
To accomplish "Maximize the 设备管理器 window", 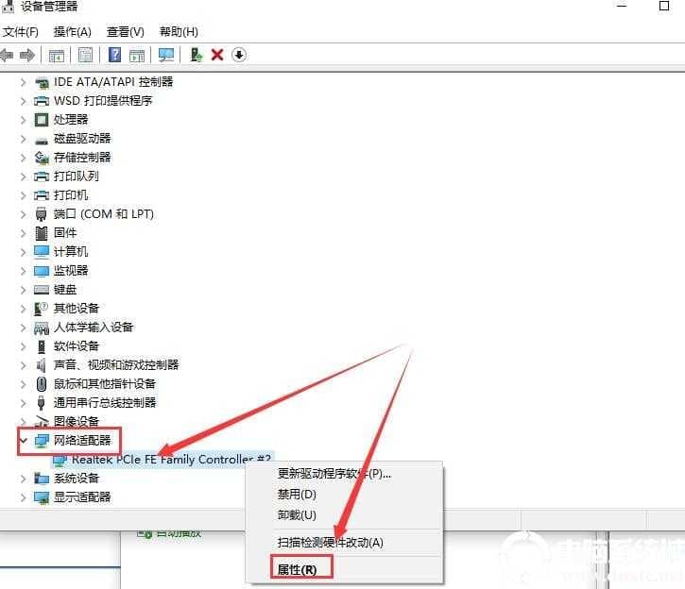I will point(664,6).
